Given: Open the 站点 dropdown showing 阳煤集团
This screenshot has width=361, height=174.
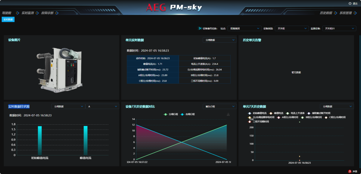Looking at the screenshot, I should (244, 28).
